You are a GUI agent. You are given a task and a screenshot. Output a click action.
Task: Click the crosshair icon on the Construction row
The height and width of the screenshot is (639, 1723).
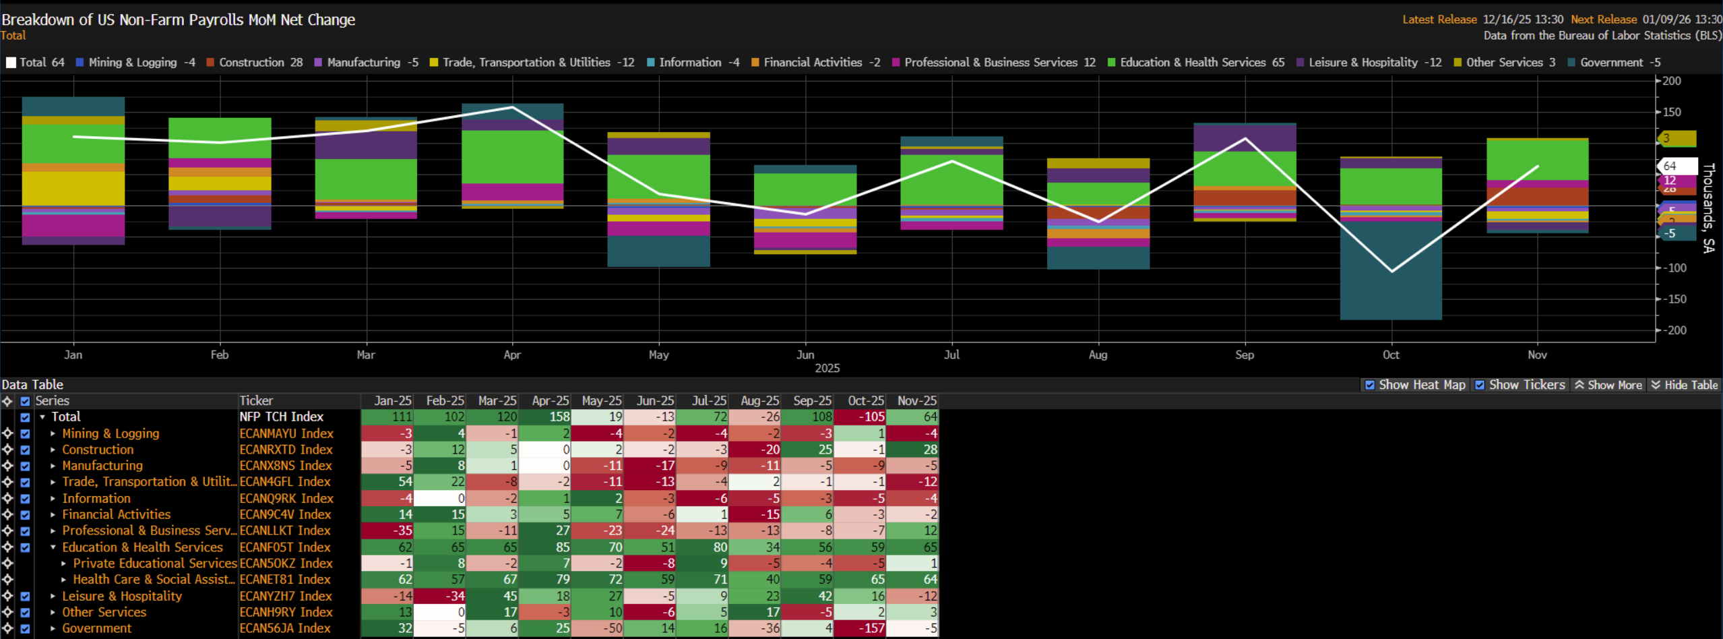click(x=7, y=450)
